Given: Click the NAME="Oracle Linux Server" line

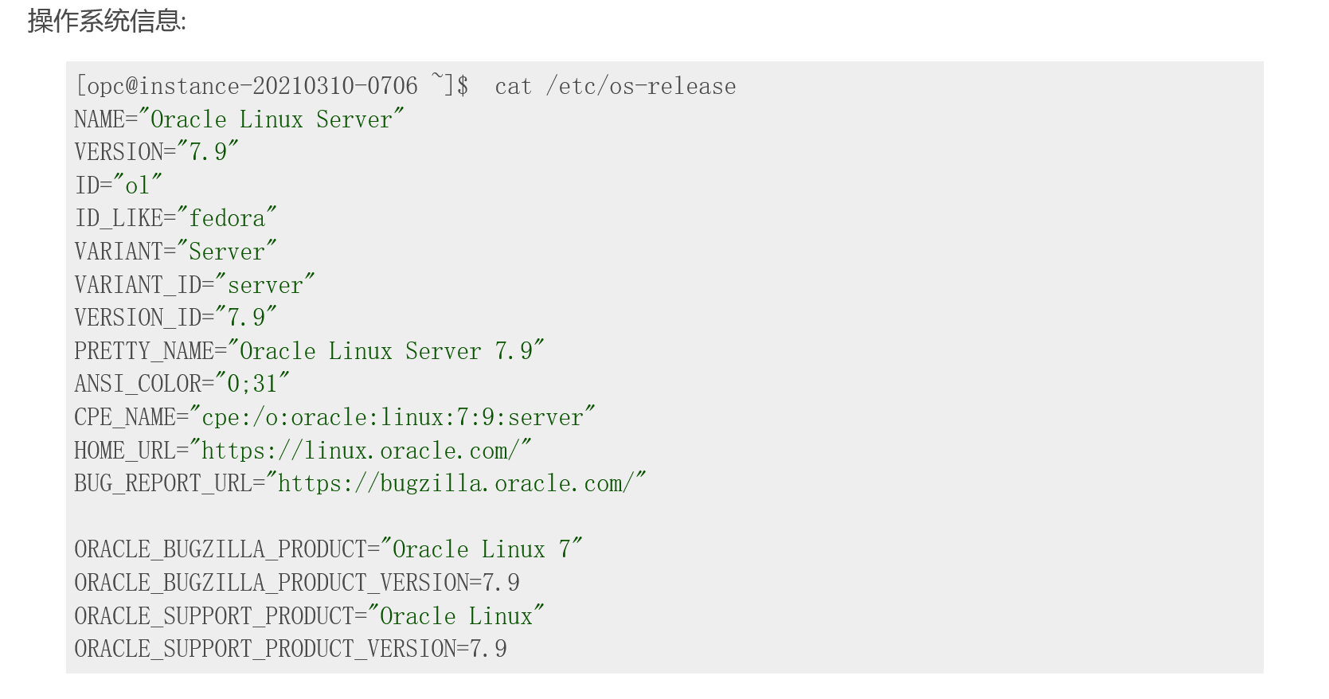Looking at the screenshot, I should click(240, 119).
